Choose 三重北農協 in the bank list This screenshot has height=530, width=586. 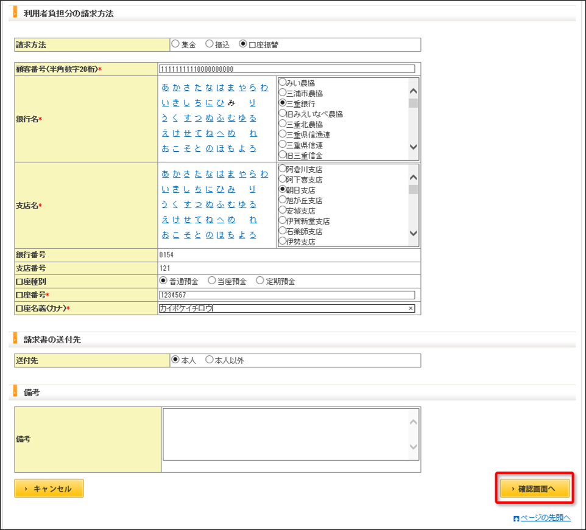click(283, 124)
